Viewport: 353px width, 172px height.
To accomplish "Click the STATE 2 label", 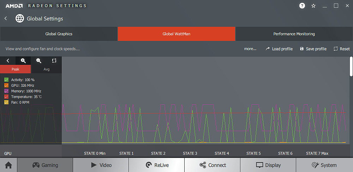I will click(158, 153).
